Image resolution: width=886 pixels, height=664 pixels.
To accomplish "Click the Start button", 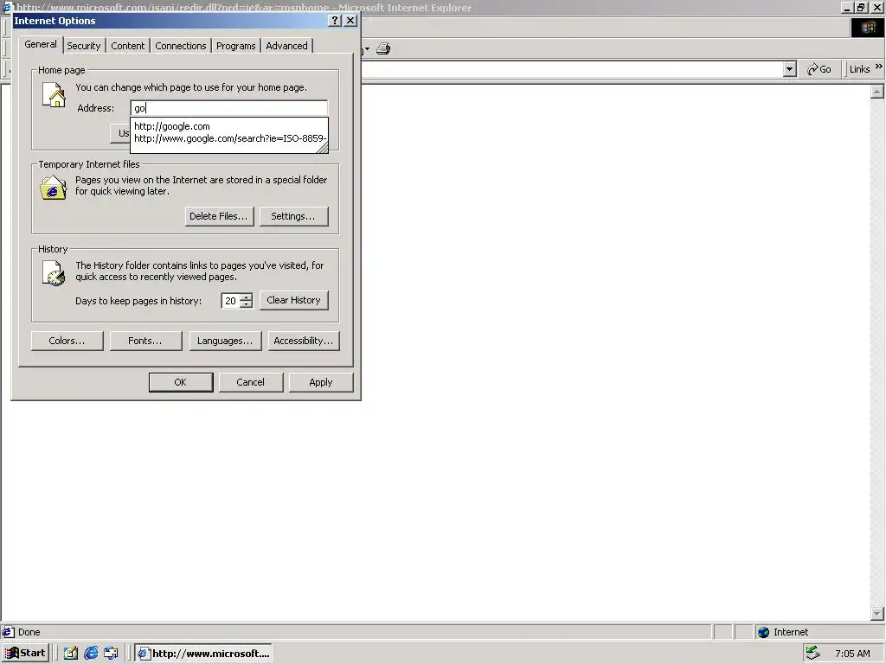I will pyautogui.click(x=25, y=653).
